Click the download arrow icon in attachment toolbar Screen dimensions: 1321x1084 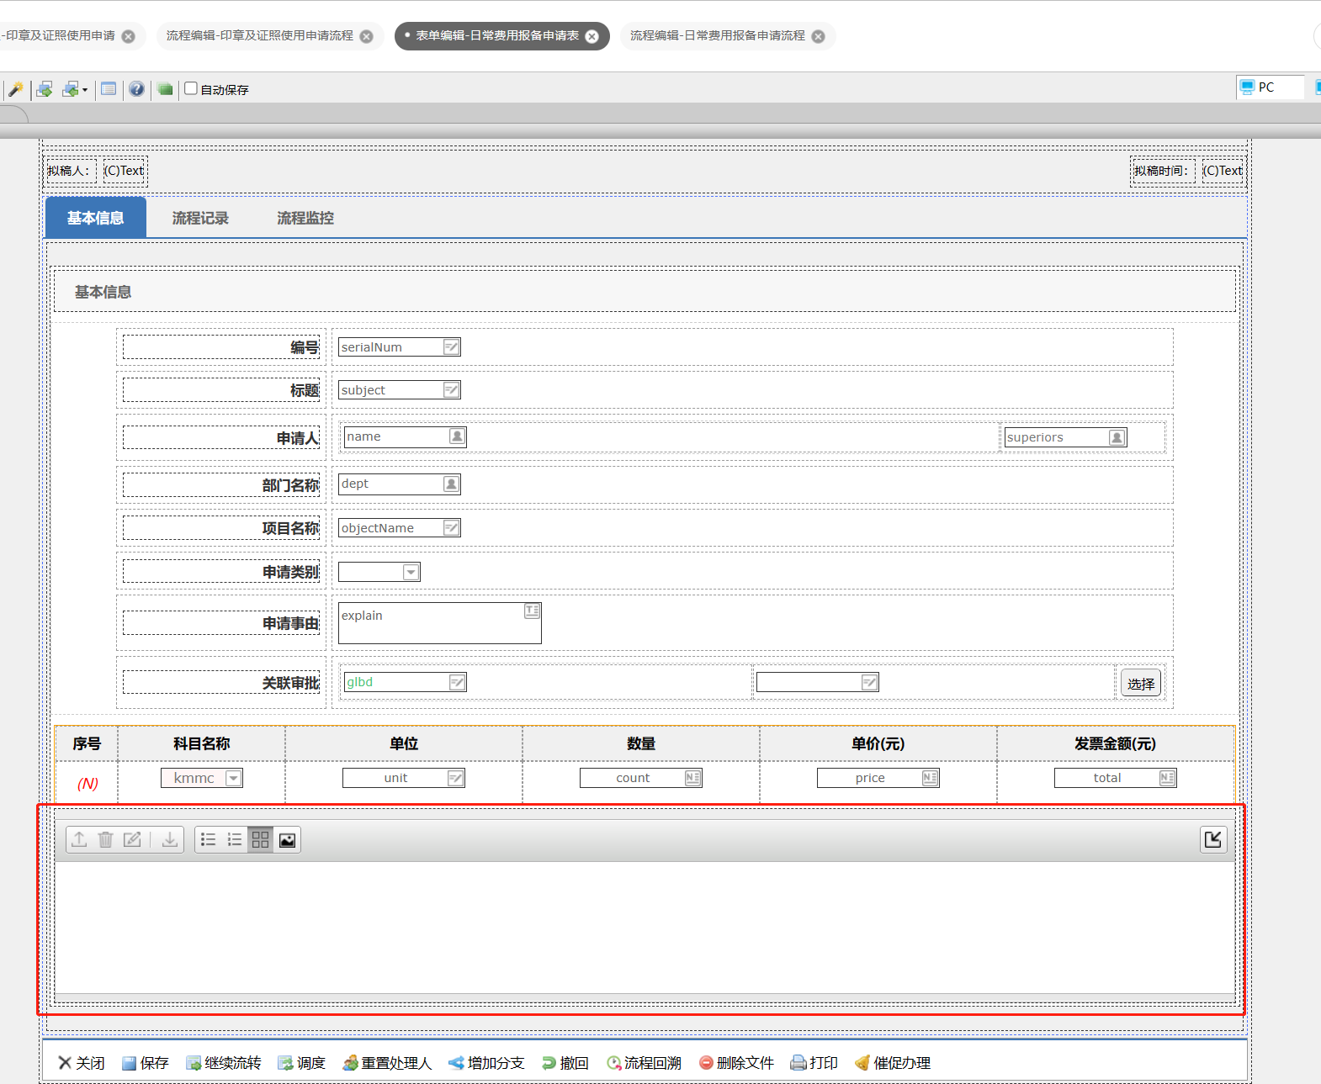point(170,839)
